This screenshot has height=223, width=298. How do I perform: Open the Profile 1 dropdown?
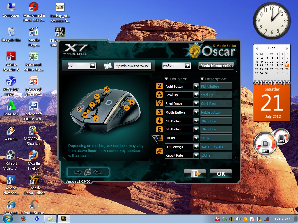pyautogui.click(x=187, y=66)
